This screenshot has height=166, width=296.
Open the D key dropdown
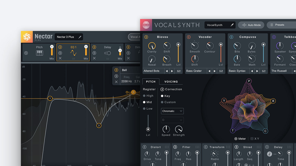pos(172,120)
